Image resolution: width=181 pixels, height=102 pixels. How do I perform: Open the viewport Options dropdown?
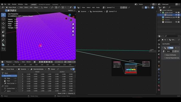pos(71,10)
